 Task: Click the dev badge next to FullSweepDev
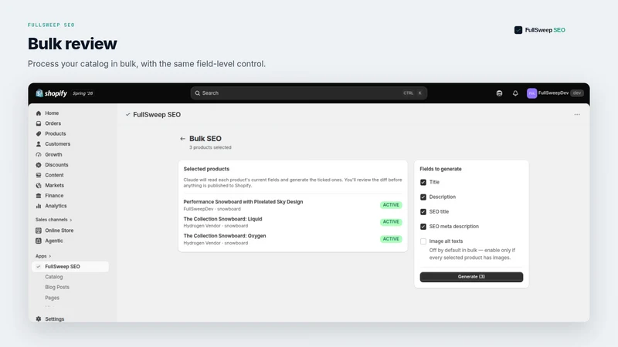tap(577, 93)
